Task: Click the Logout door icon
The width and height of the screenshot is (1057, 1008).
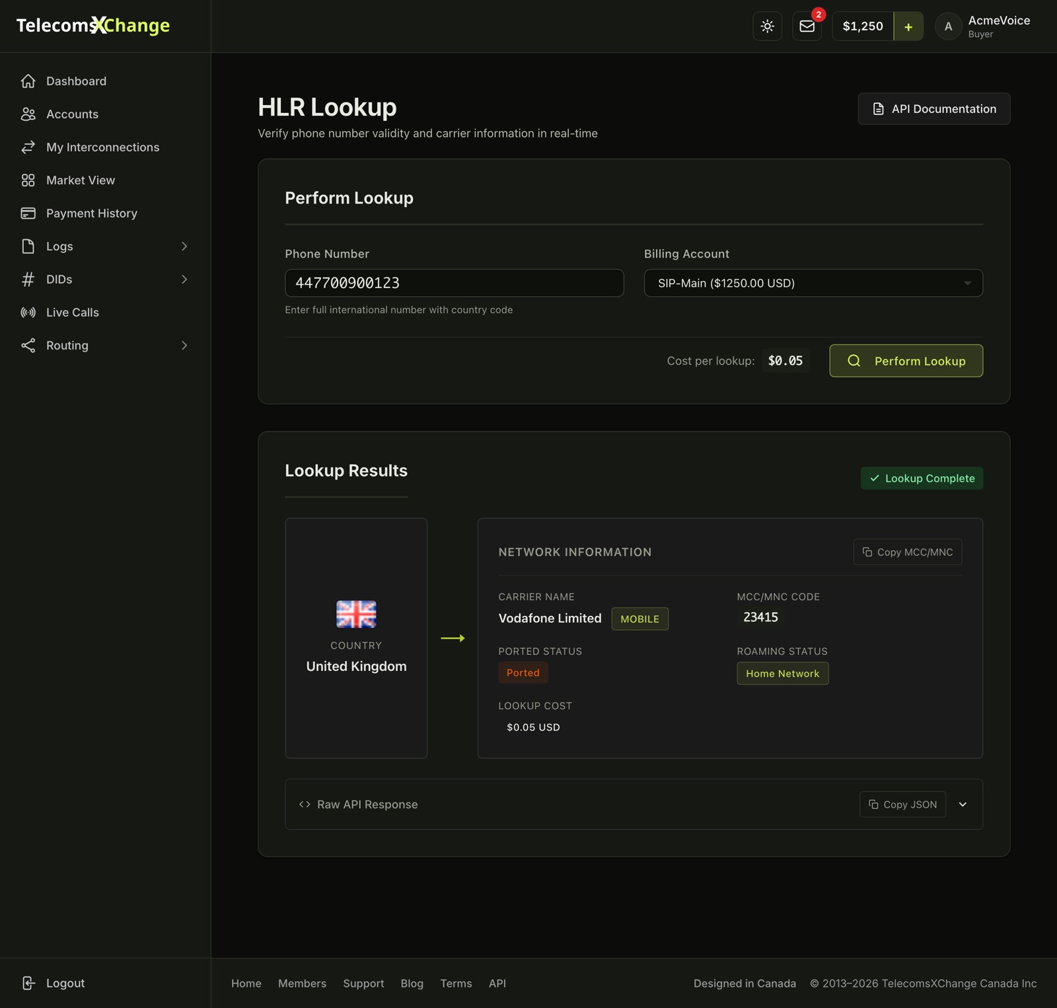Action: click(x=28, y=983)
